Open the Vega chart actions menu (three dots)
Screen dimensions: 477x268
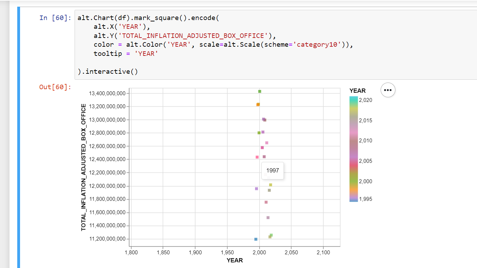(388, 90)
